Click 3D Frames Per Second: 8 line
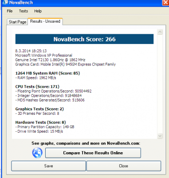 37,113
